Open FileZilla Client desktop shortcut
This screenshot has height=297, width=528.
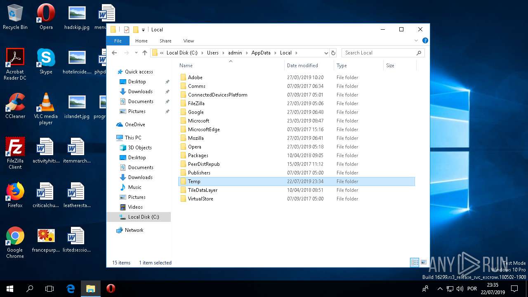click(x=15, y=153)
